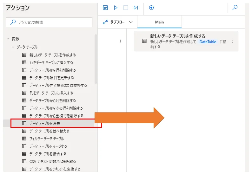Click the actions panel vertical scrollbar

pos(96,59)
